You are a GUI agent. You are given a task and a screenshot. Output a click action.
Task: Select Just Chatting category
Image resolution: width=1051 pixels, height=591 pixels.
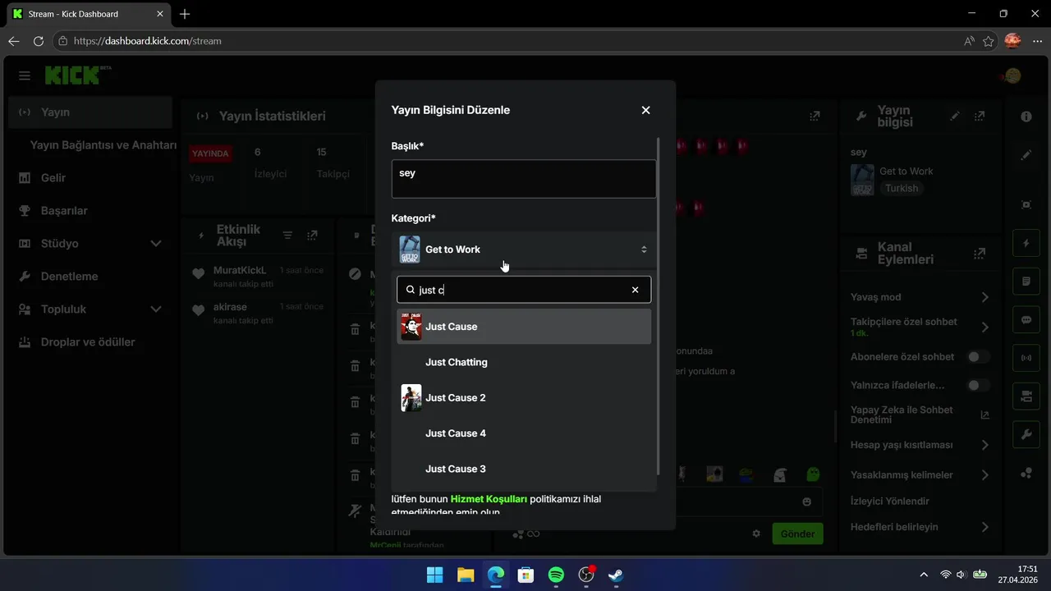(524, 362)
